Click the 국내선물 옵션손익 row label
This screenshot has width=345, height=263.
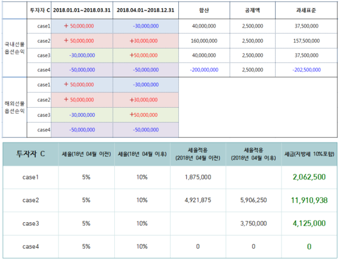14,48
